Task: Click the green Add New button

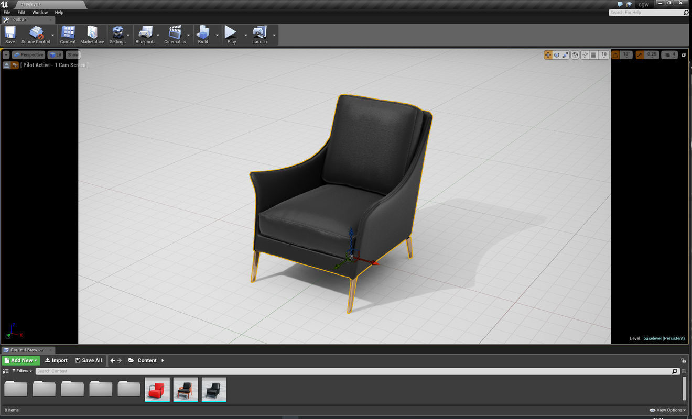Action: click(x=21, y=360)
